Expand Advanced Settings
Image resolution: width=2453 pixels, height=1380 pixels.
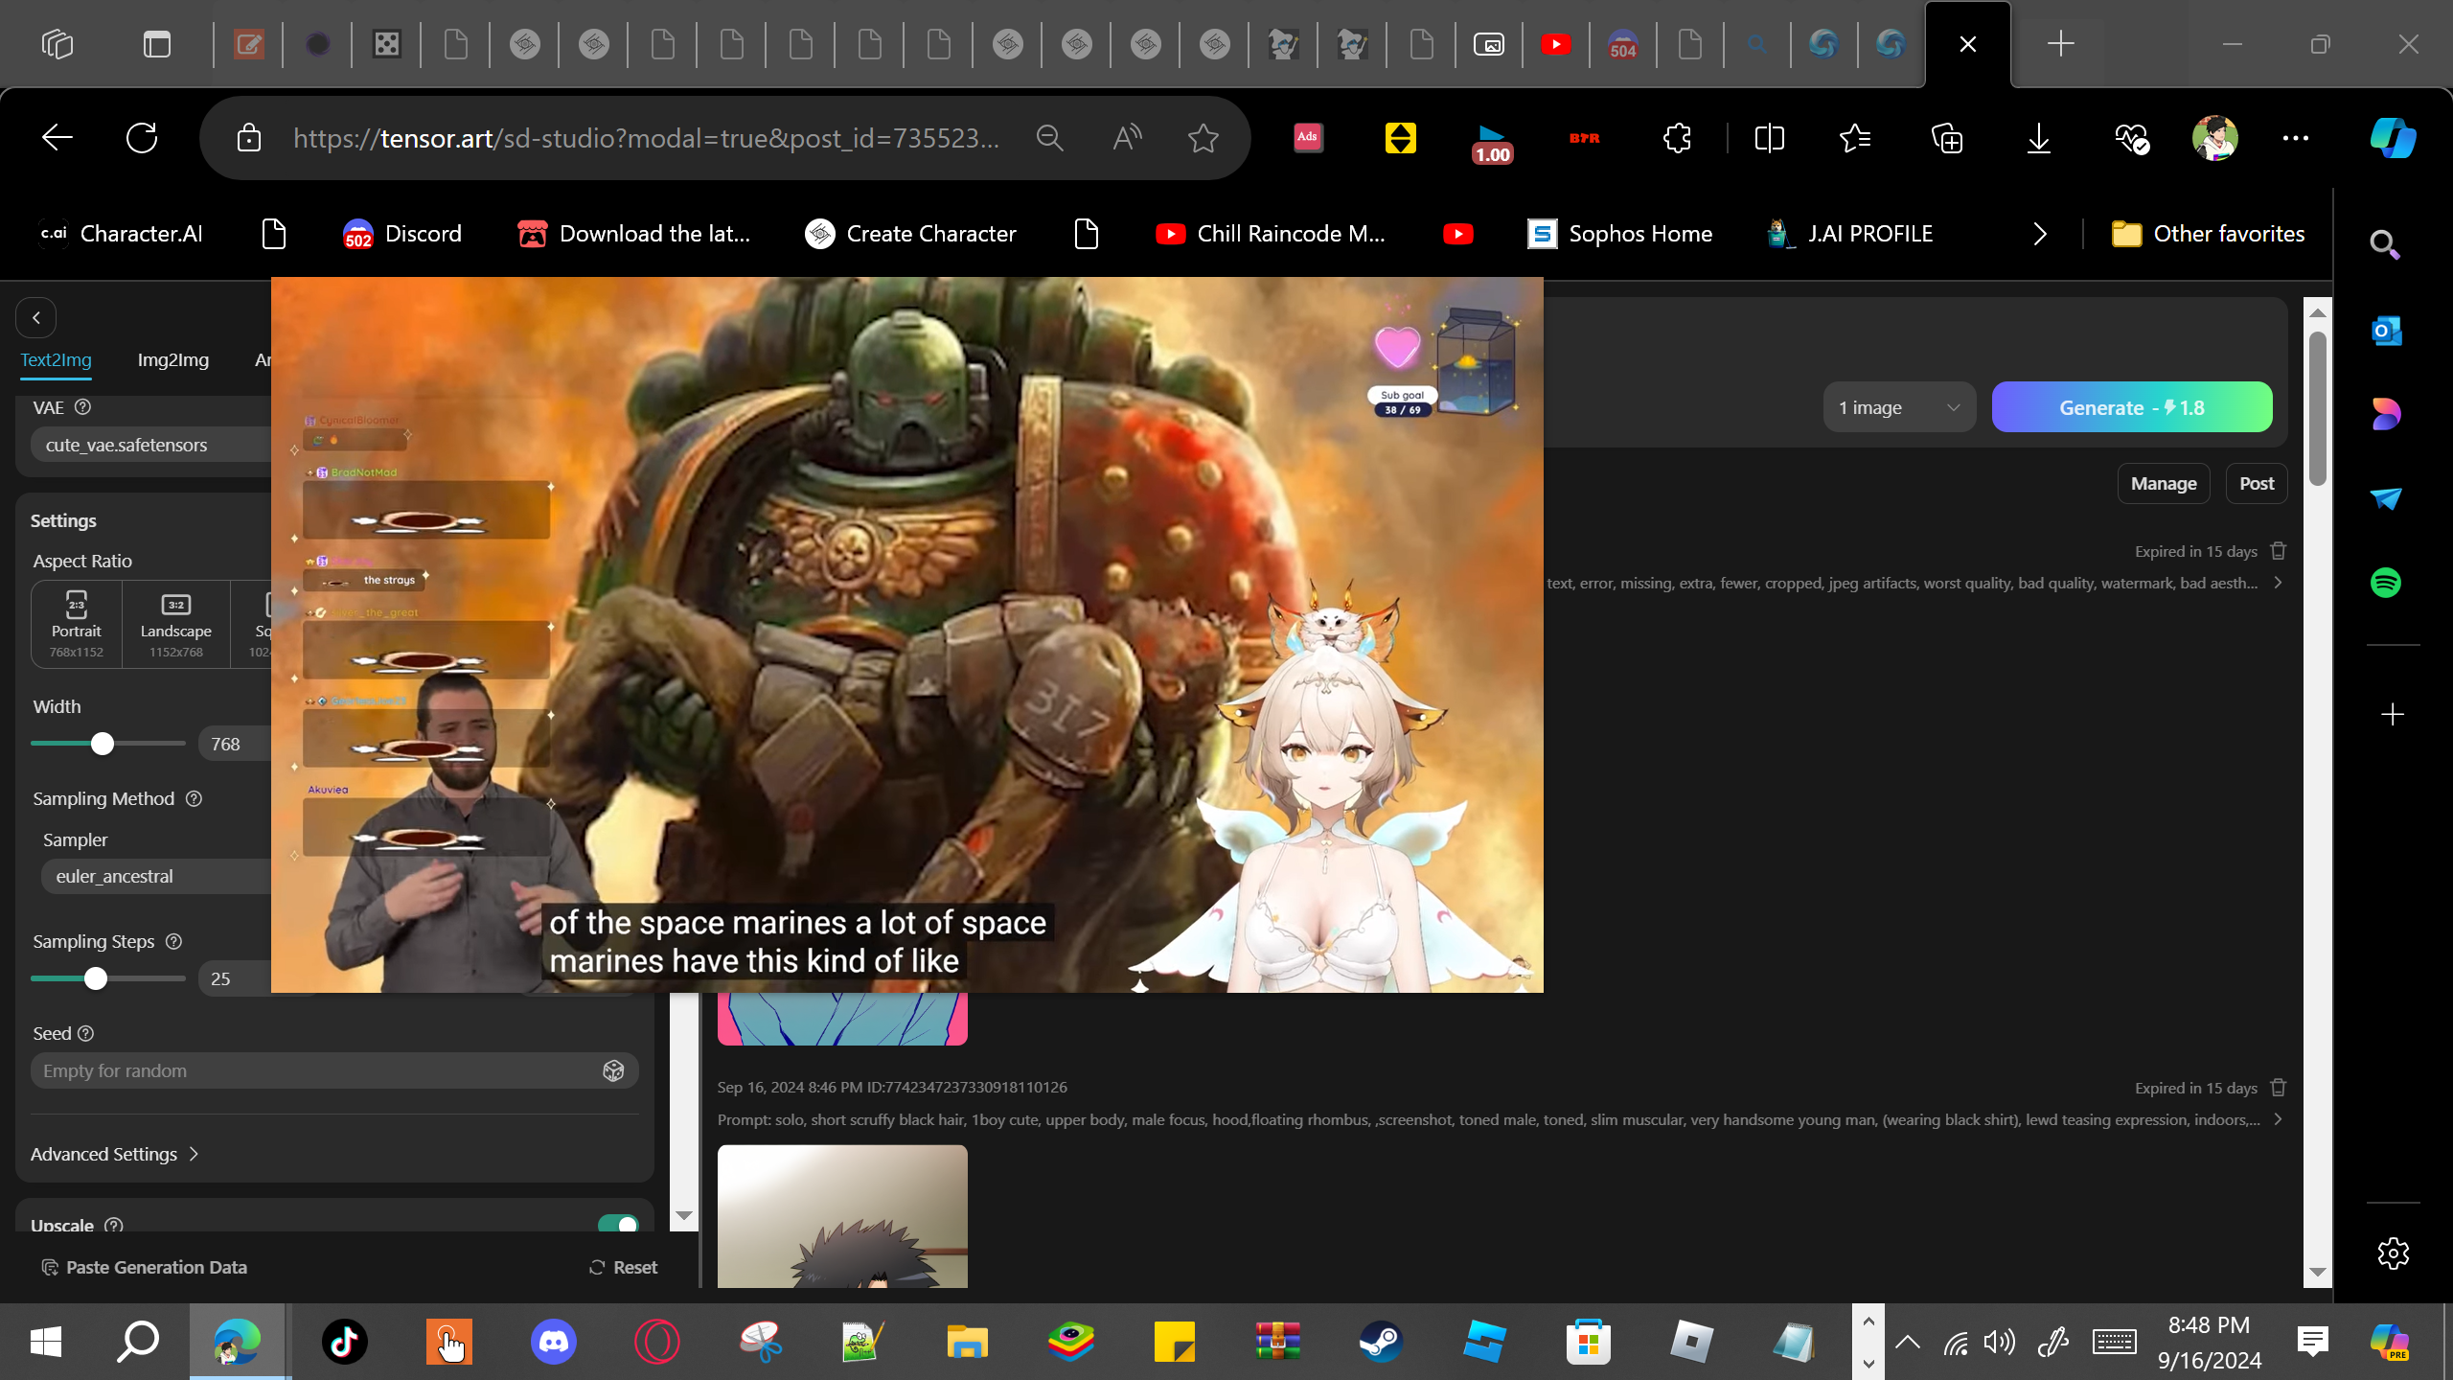115,1154
